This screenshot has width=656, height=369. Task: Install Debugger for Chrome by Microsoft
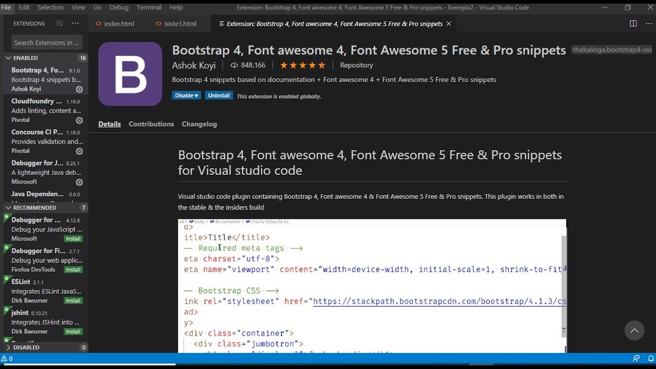pos(73,239)
